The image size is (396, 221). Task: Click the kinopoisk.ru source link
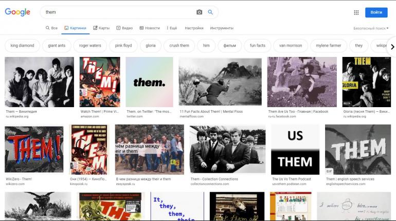[x=79, y=184]
